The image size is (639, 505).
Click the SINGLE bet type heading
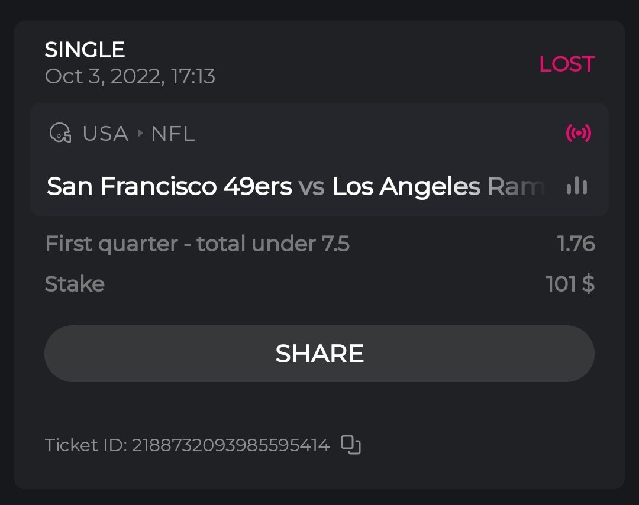85,50
